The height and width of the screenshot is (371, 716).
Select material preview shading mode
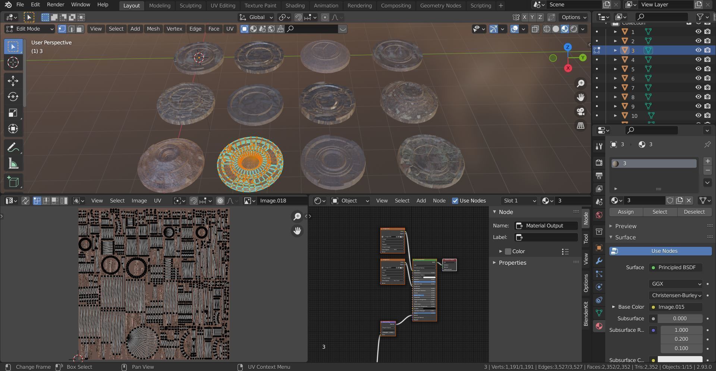point(565,29)
